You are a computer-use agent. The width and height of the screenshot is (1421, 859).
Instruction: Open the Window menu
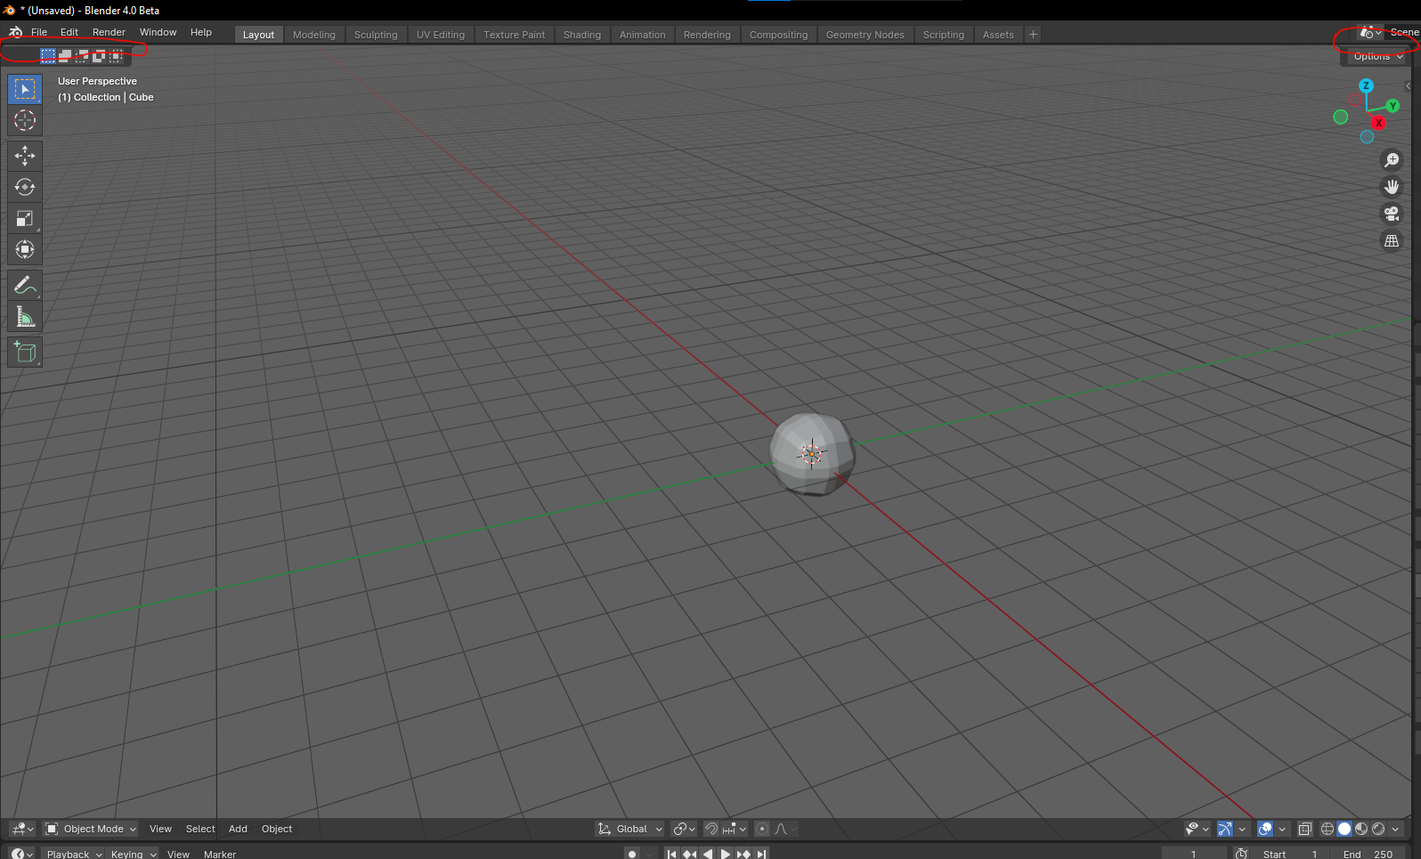pos(158,32)
